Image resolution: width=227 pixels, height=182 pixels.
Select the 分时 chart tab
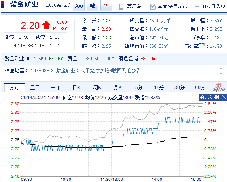[15, 88]
